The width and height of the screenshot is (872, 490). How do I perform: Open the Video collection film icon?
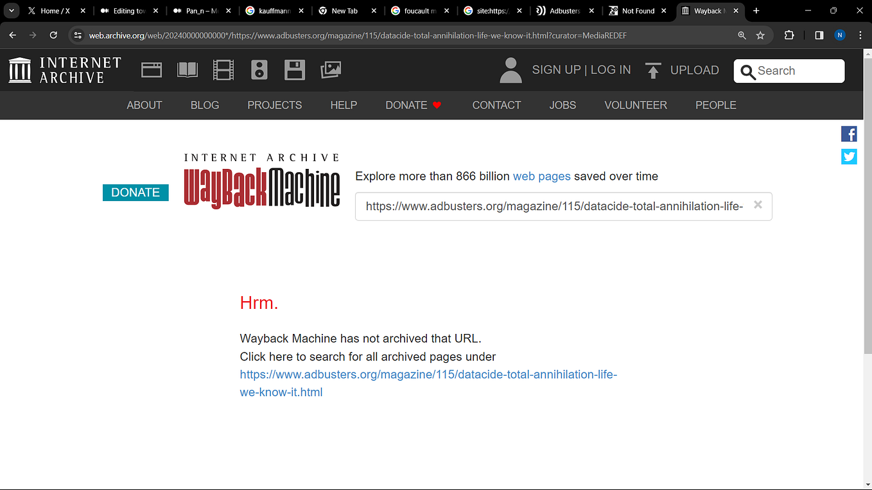pyautogui.click(x=223, y=69)
